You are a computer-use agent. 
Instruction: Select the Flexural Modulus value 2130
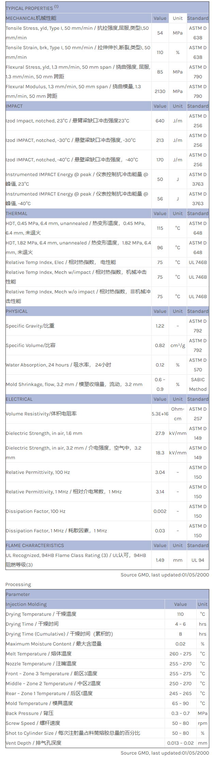160,91
